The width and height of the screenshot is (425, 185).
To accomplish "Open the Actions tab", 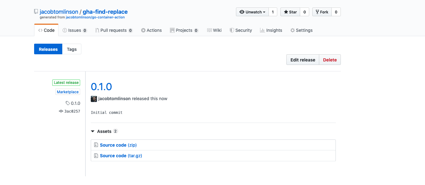I will [151, 30].
